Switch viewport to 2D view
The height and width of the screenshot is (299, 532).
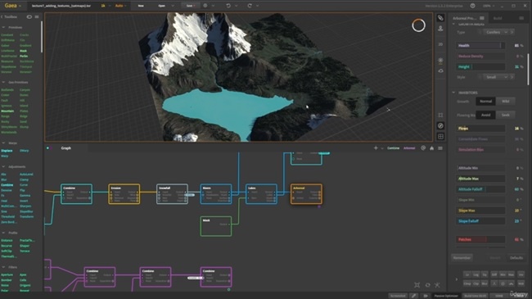[x=440, y=44]
